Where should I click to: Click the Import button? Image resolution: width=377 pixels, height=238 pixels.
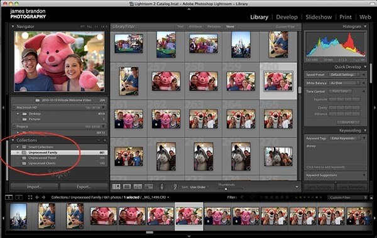click(x=35, y=187)
